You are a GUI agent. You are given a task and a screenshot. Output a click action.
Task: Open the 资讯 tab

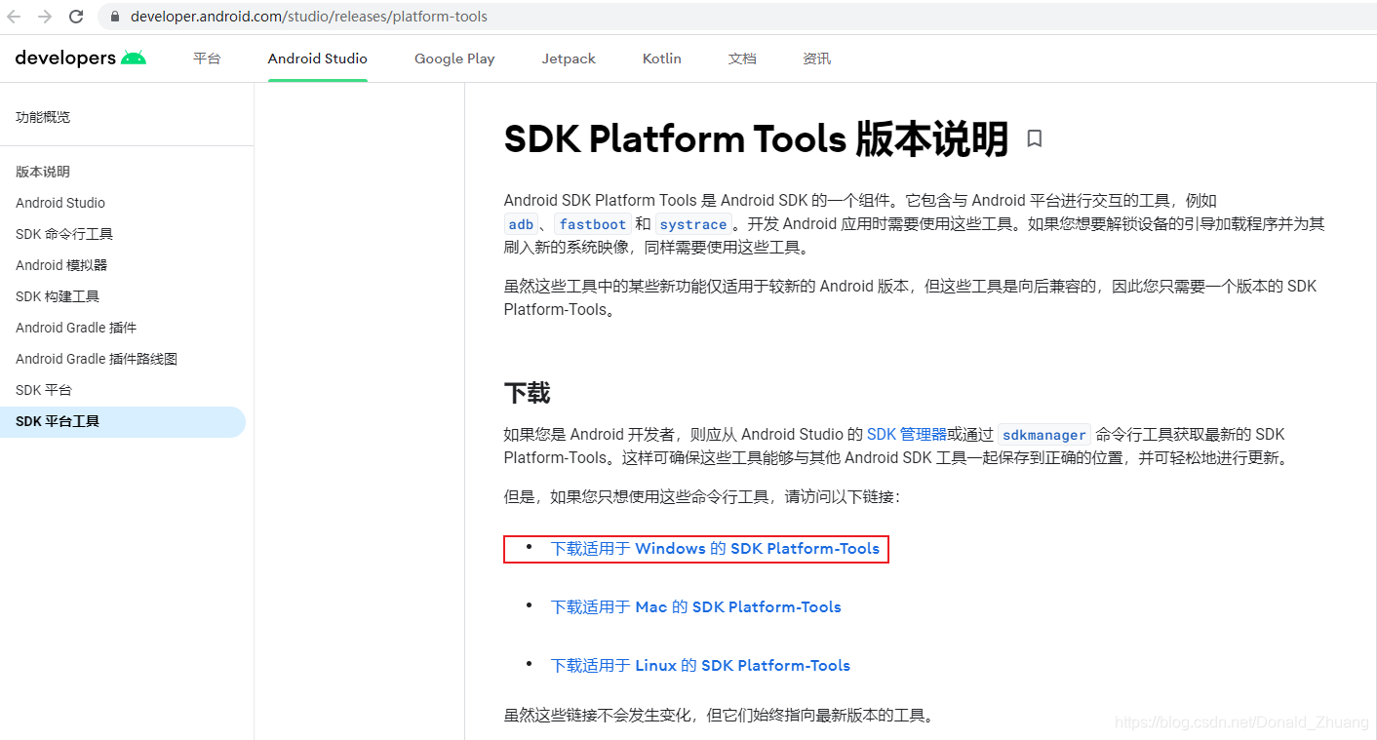tap(816, 58)
